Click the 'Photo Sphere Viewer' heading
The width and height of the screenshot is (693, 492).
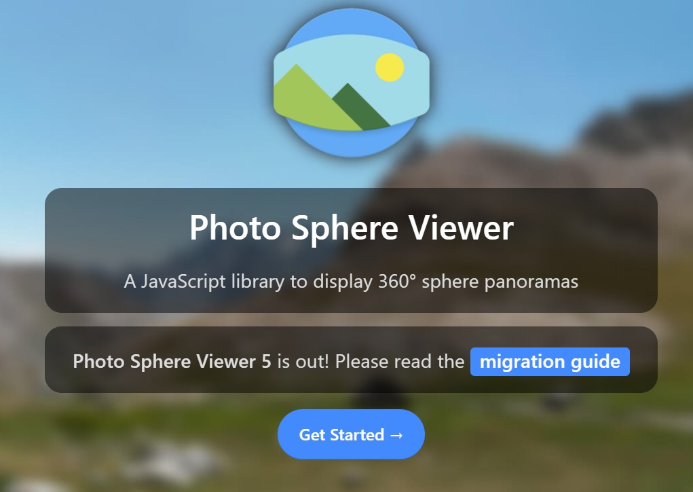pyautogui.click(x=352, y=228)
